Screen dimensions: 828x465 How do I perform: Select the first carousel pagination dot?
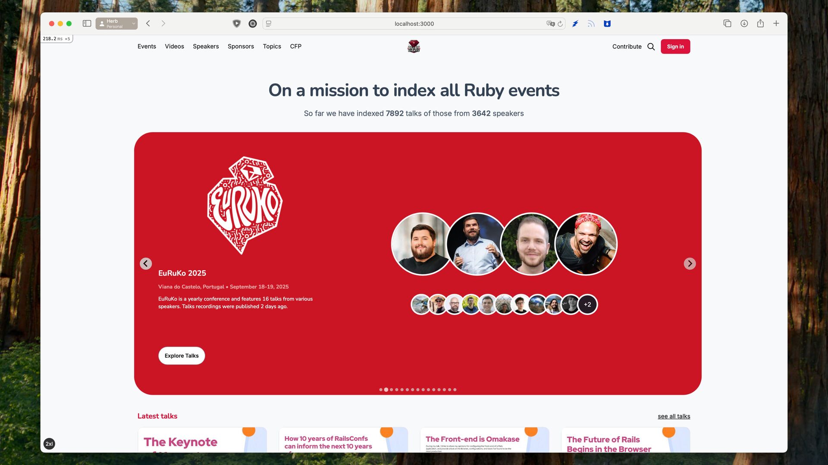click(381, 390)
